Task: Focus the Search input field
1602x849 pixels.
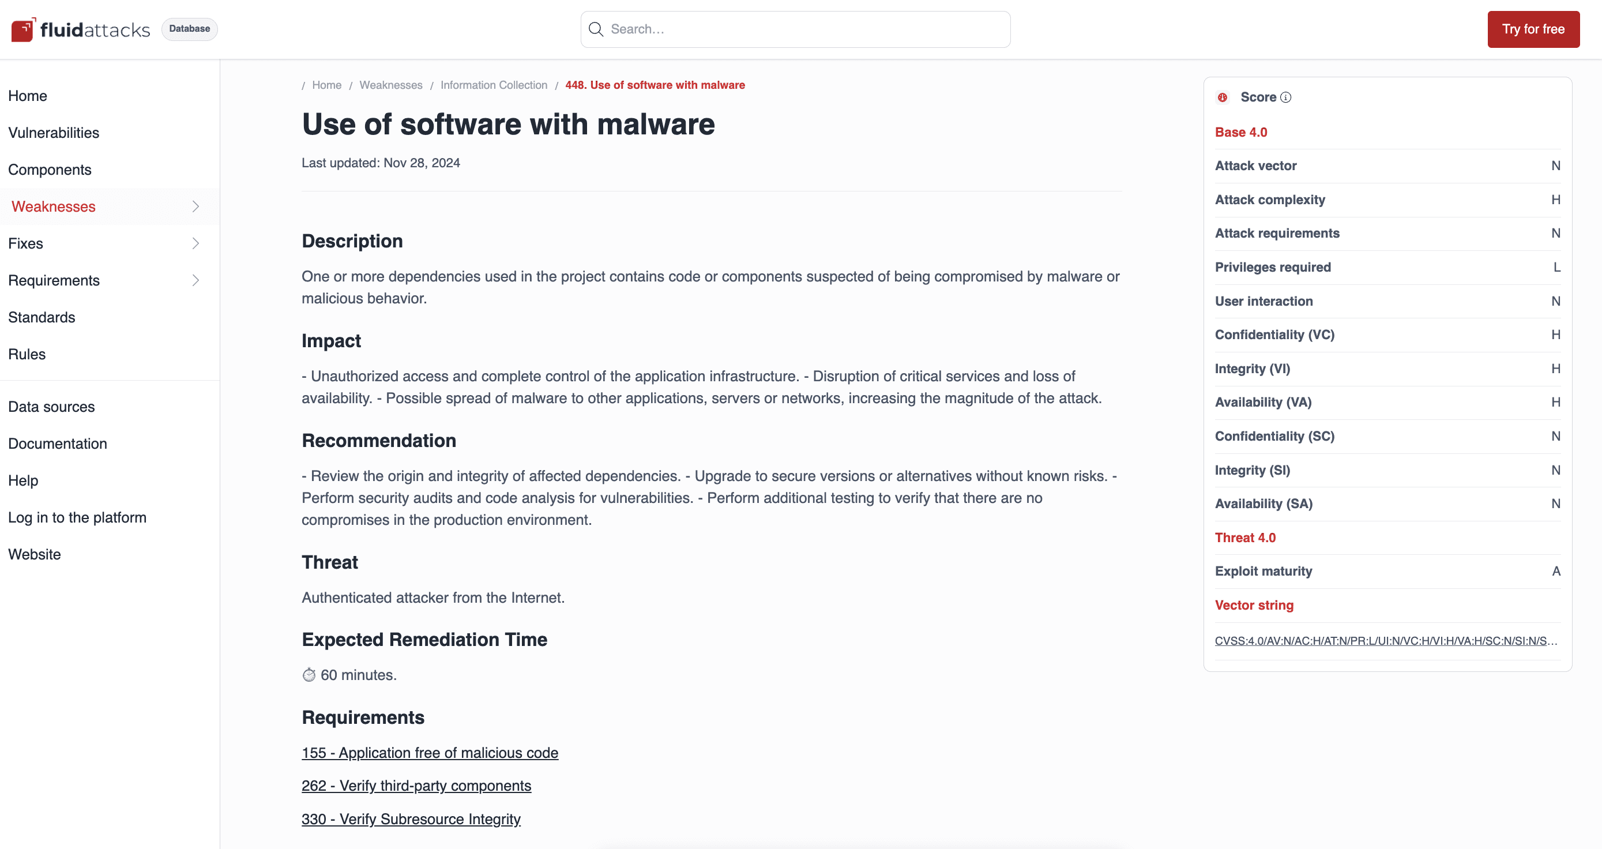Action: [x=795, y=29]
